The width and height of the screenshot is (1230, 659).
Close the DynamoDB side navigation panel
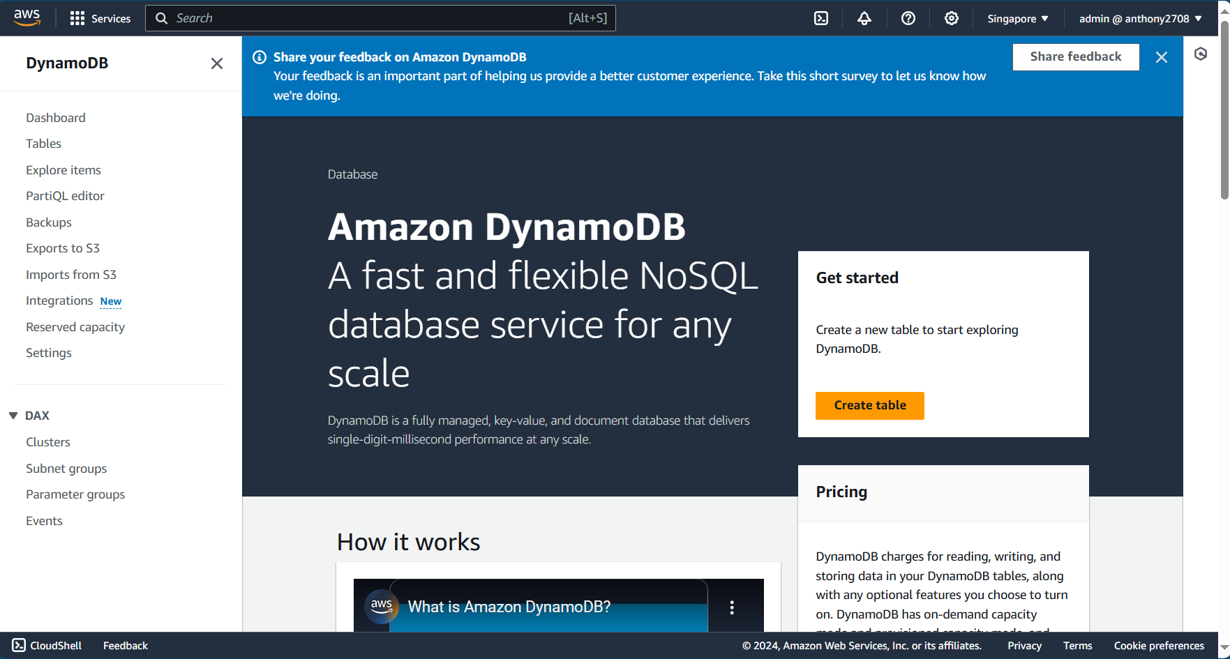pos(217,63)
